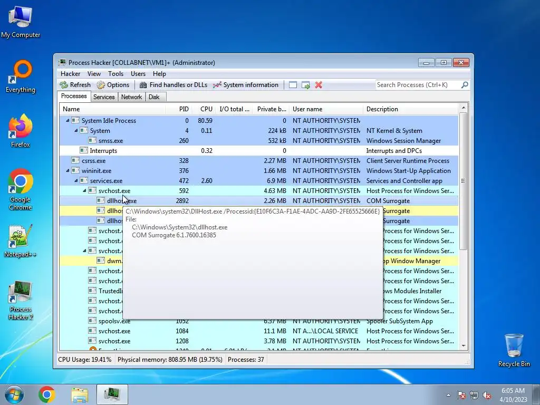Viewport: 540px width, 405px height.
Task: Click the Refresh toolbar button
Action: 75,85
